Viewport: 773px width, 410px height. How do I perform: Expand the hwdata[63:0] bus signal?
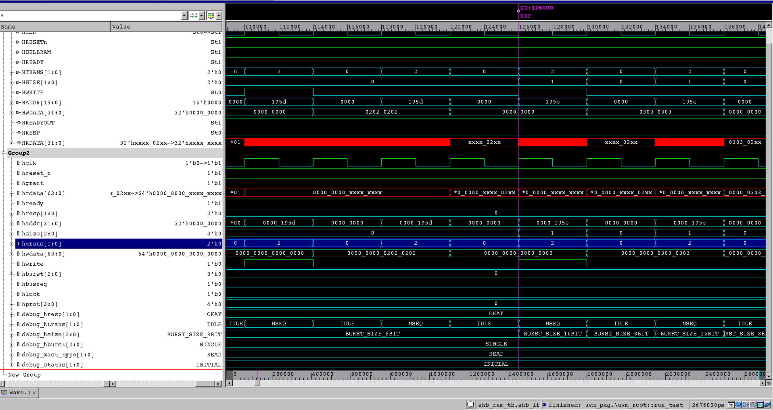click(11, 254)
